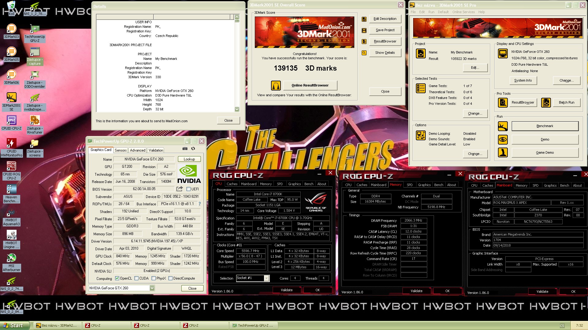
Task: Click the GPU-Z Name field
Action: pos(144,159)
